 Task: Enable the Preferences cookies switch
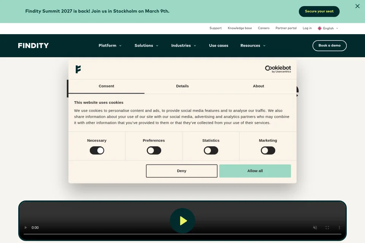point(154,150)
